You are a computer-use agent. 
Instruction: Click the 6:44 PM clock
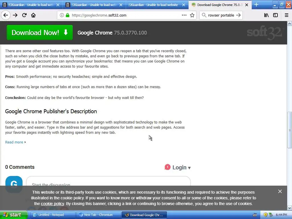(x=281, y=215)
